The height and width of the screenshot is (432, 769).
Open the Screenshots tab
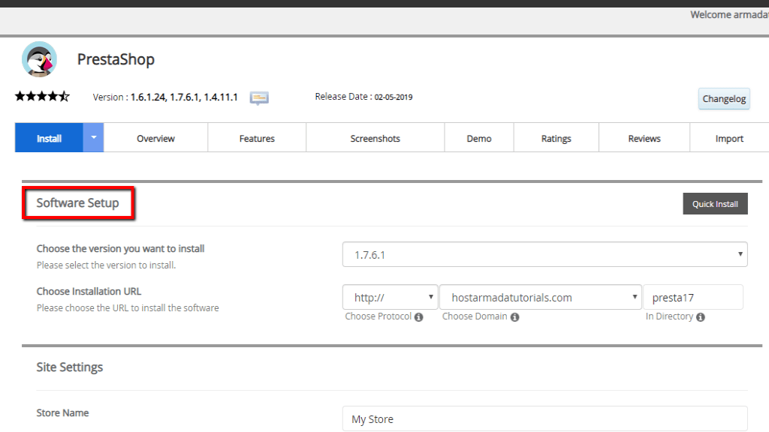[x=375, y=138]
